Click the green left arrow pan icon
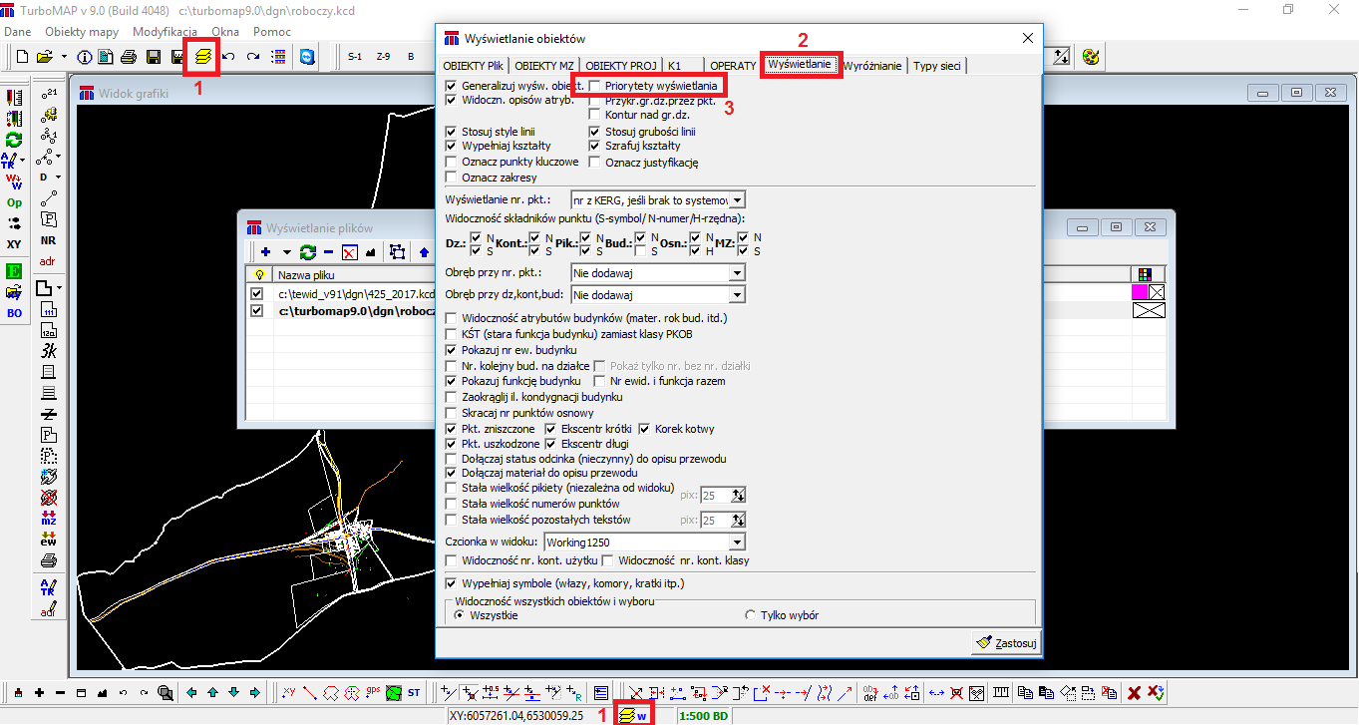 click(x=191, y=692)
